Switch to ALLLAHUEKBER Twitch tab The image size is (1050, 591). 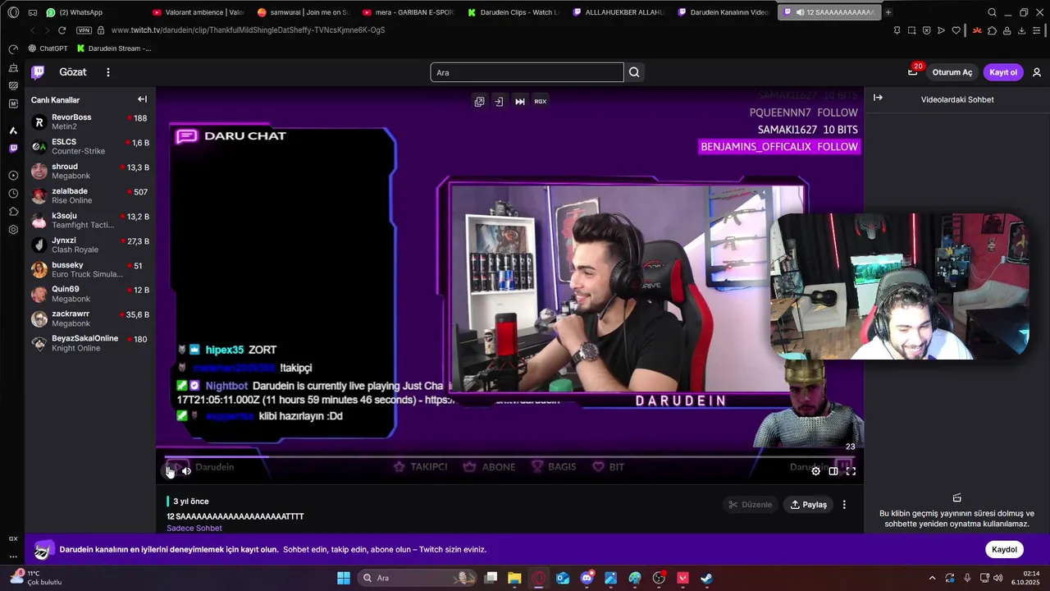click(619, 12)
